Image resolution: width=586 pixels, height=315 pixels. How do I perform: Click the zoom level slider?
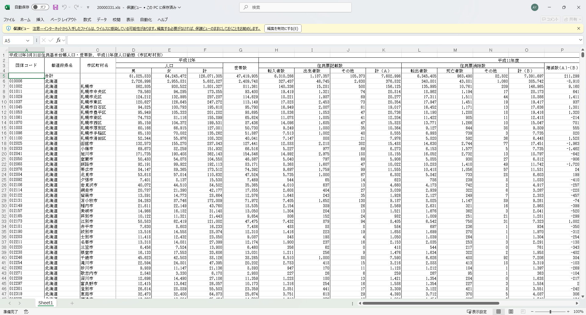click(x=550, y=312)
